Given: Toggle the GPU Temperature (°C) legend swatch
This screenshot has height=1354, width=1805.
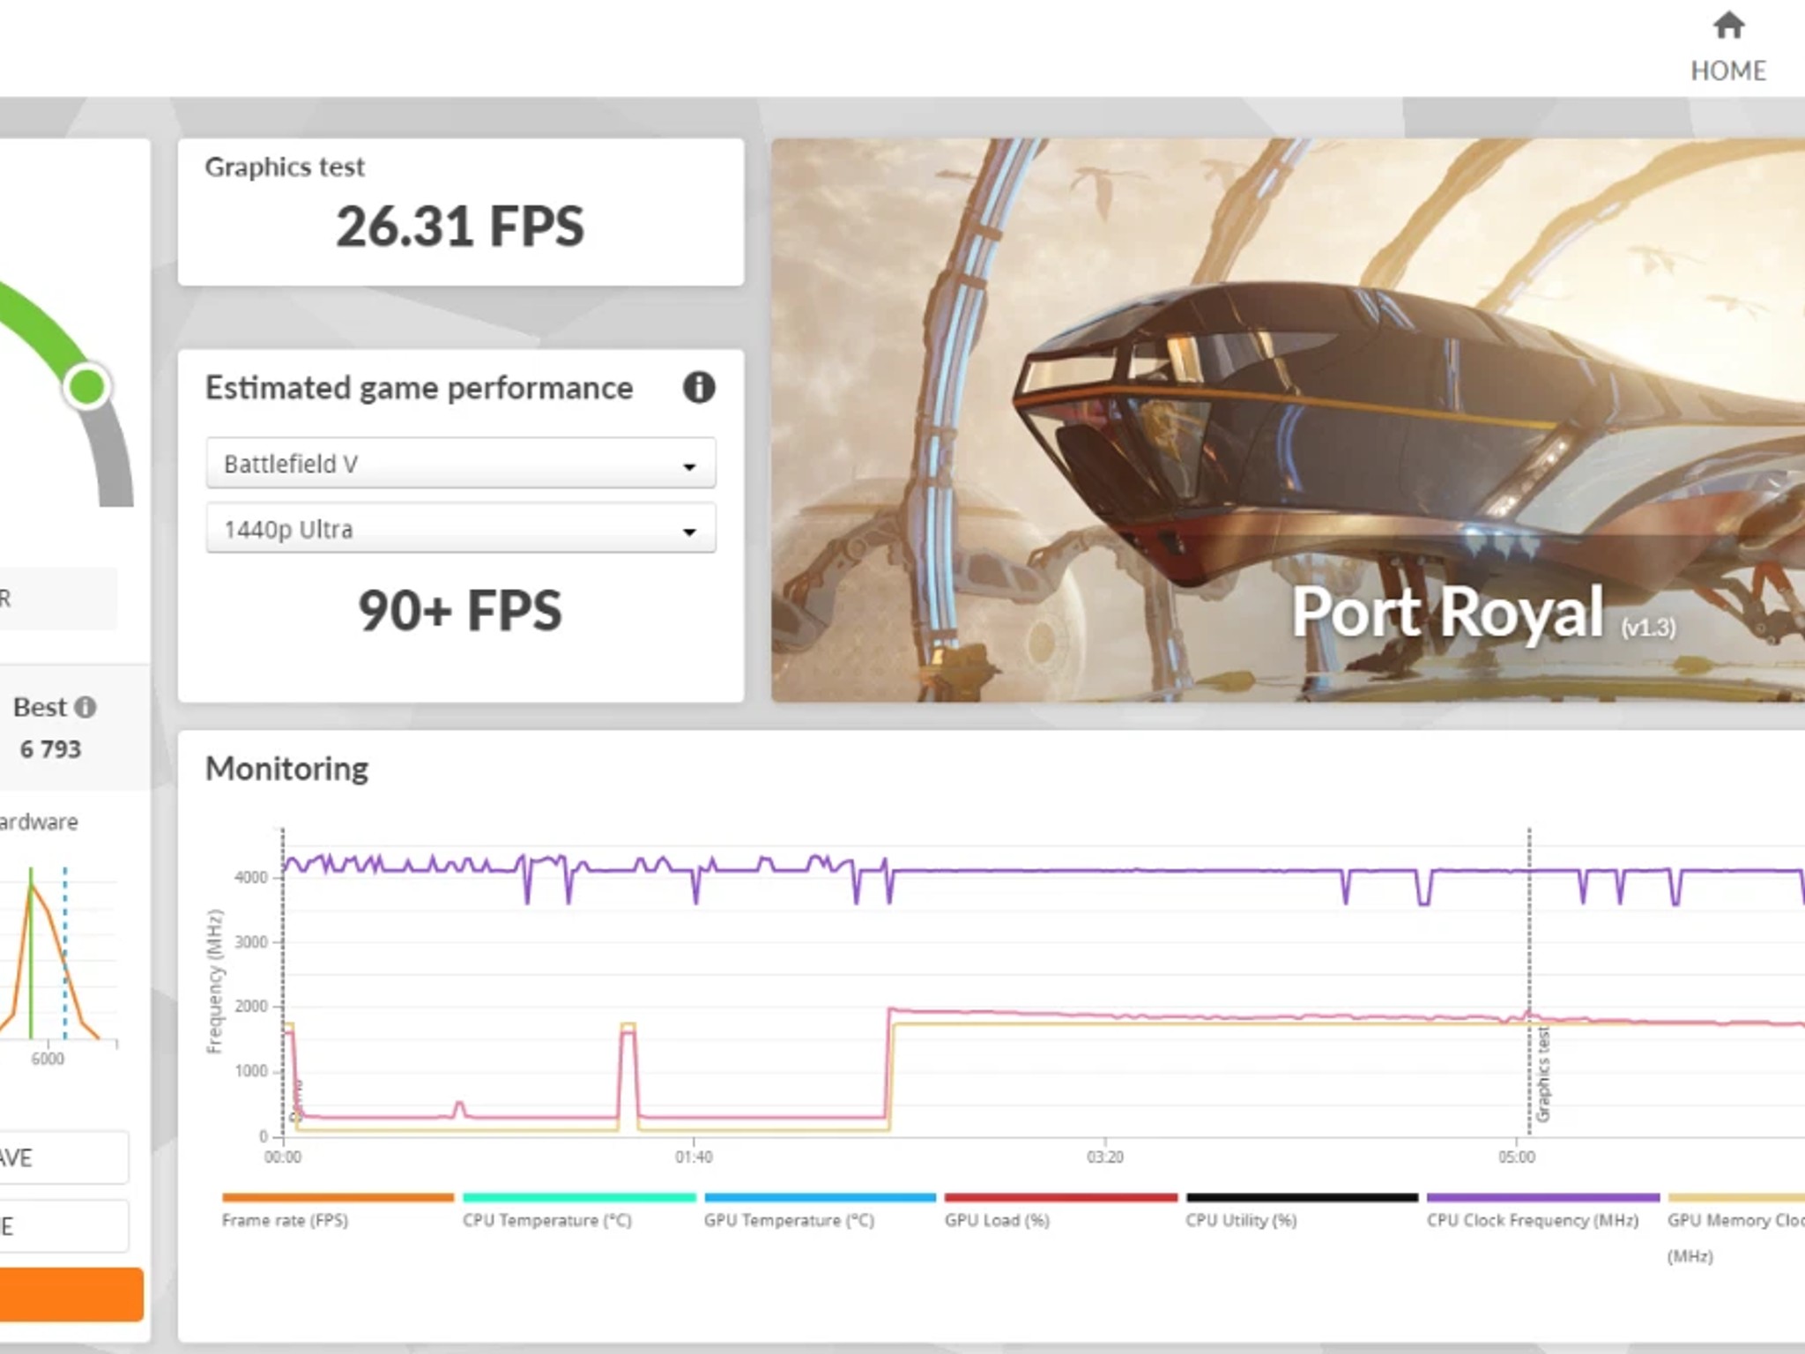Looking at the screenshot, I should (x=820, y=1197).
